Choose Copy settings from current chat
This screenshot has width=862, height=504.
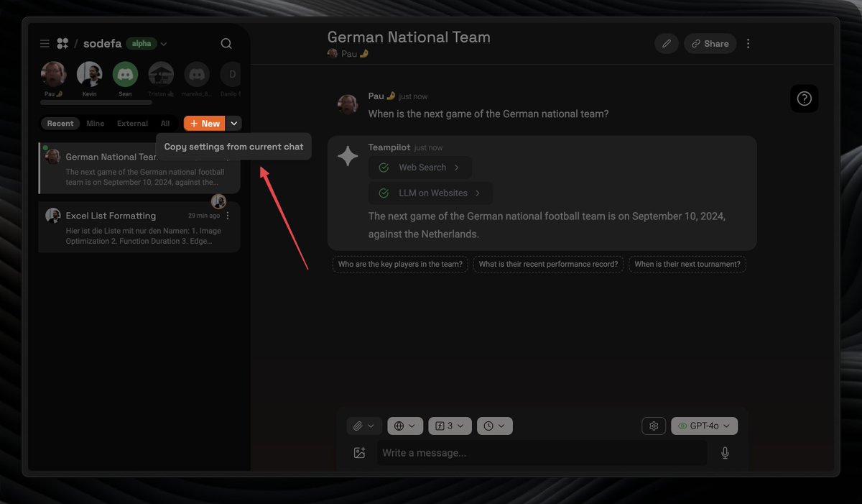(233, 147)
